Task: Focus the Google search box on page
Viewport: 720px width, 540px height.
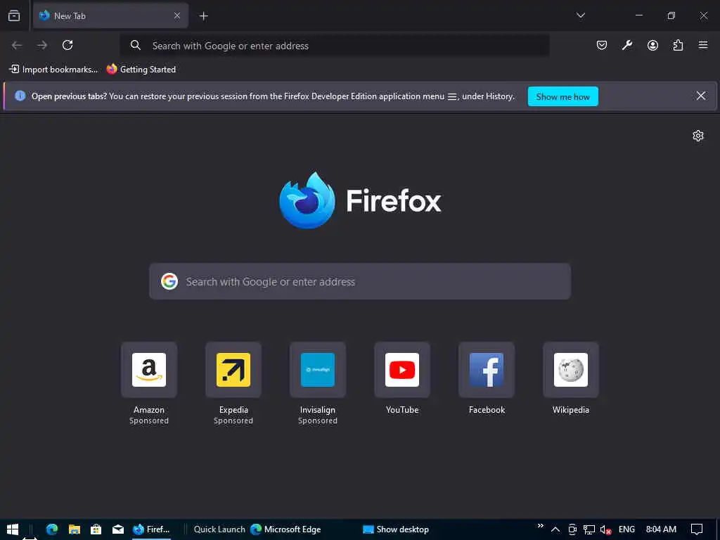Action: pos(360,281)
